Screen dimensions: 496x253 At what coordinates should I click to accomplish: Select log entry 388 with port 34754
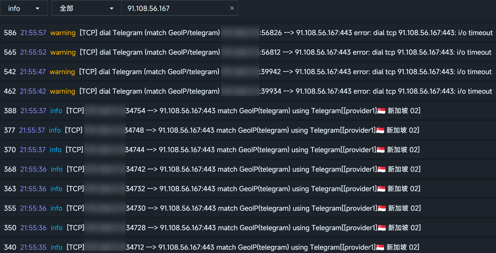pos(248,111)
